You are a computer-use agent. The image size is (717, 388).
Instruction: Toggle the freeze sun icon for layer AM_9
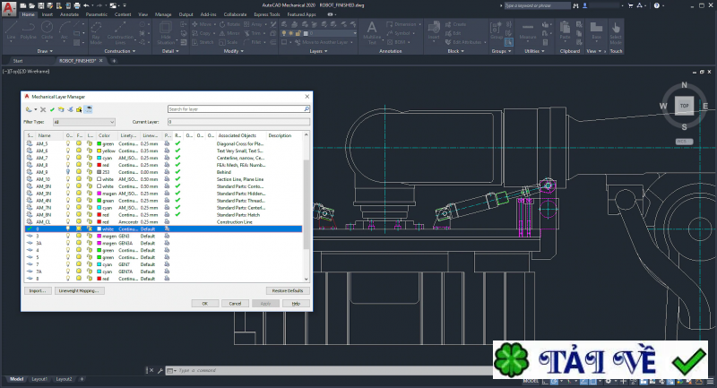[79, 171]
